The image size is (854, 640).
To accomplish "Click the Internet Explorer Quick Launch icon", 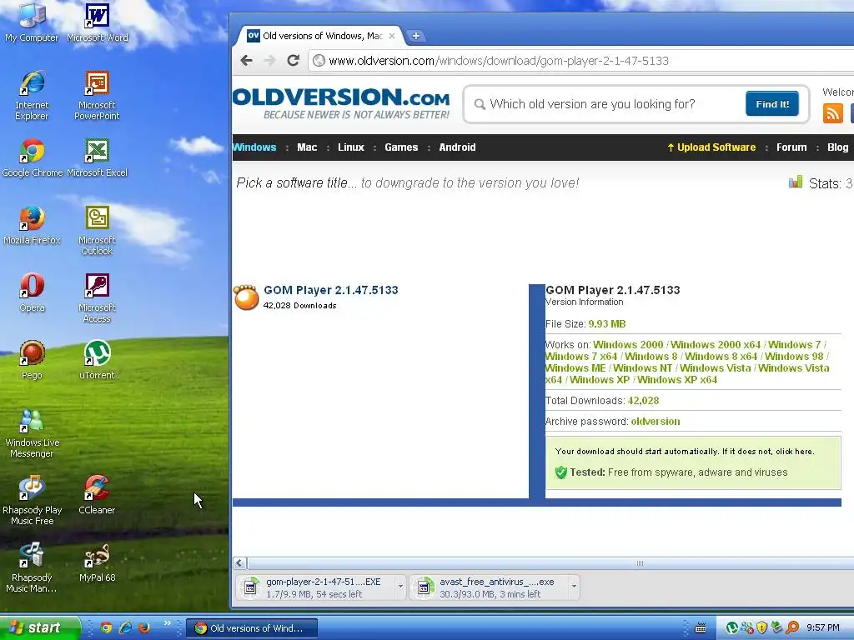I will 125,628.
